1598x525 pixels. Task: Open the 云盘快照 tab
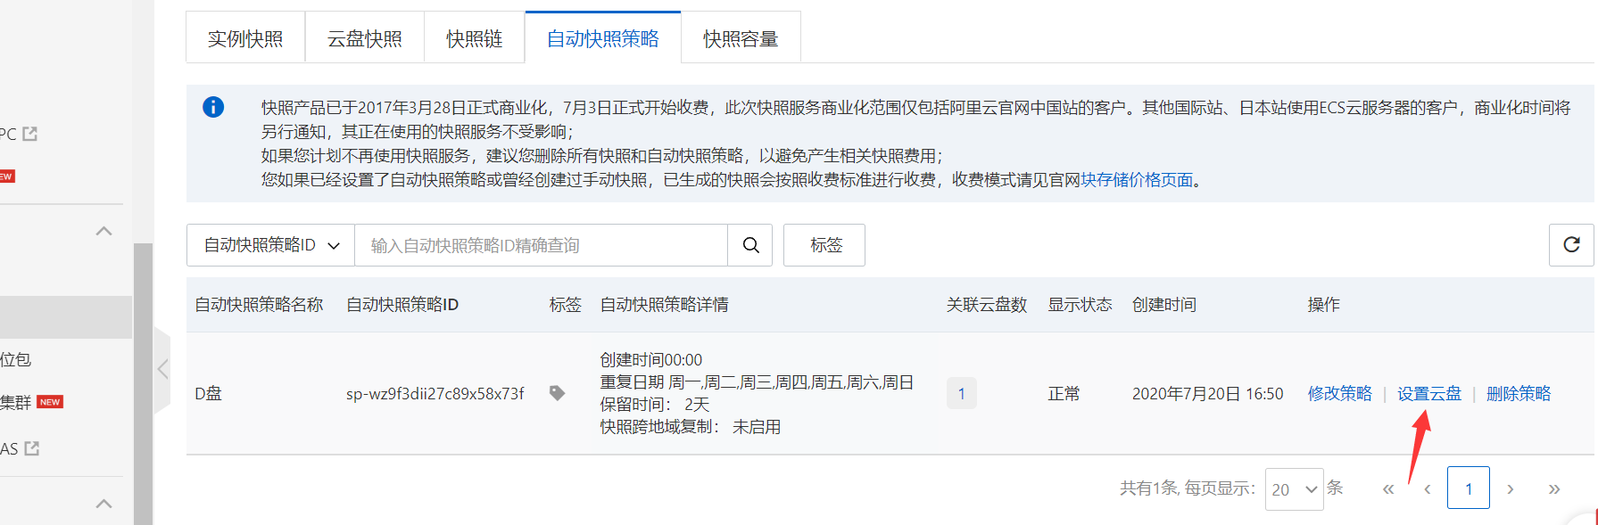click(364, 39)
